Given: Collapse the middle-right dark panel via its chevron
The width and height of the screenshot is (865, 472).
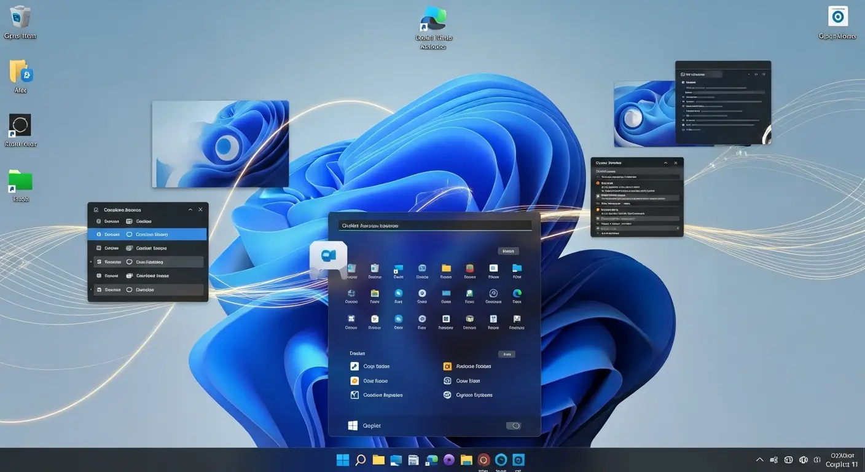Looking at the screenshot, I should pyautogui.click(x=666, y=163).
